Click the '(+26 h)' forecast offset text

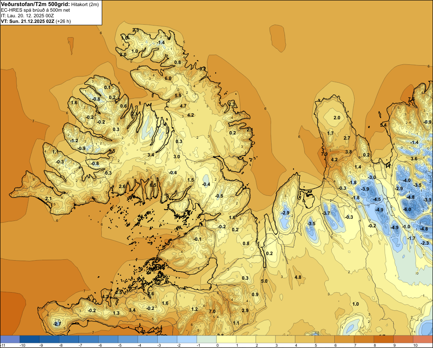[63, 21]
